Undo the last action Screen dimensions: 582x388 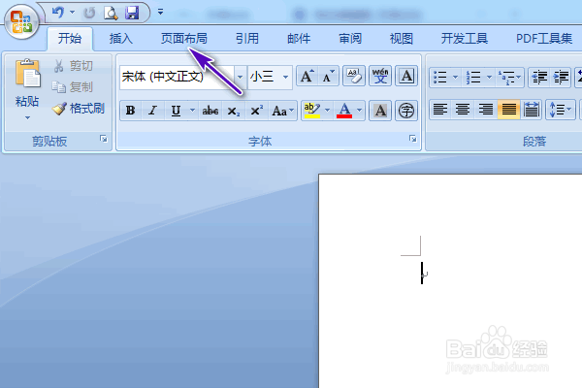pos(58,13)
